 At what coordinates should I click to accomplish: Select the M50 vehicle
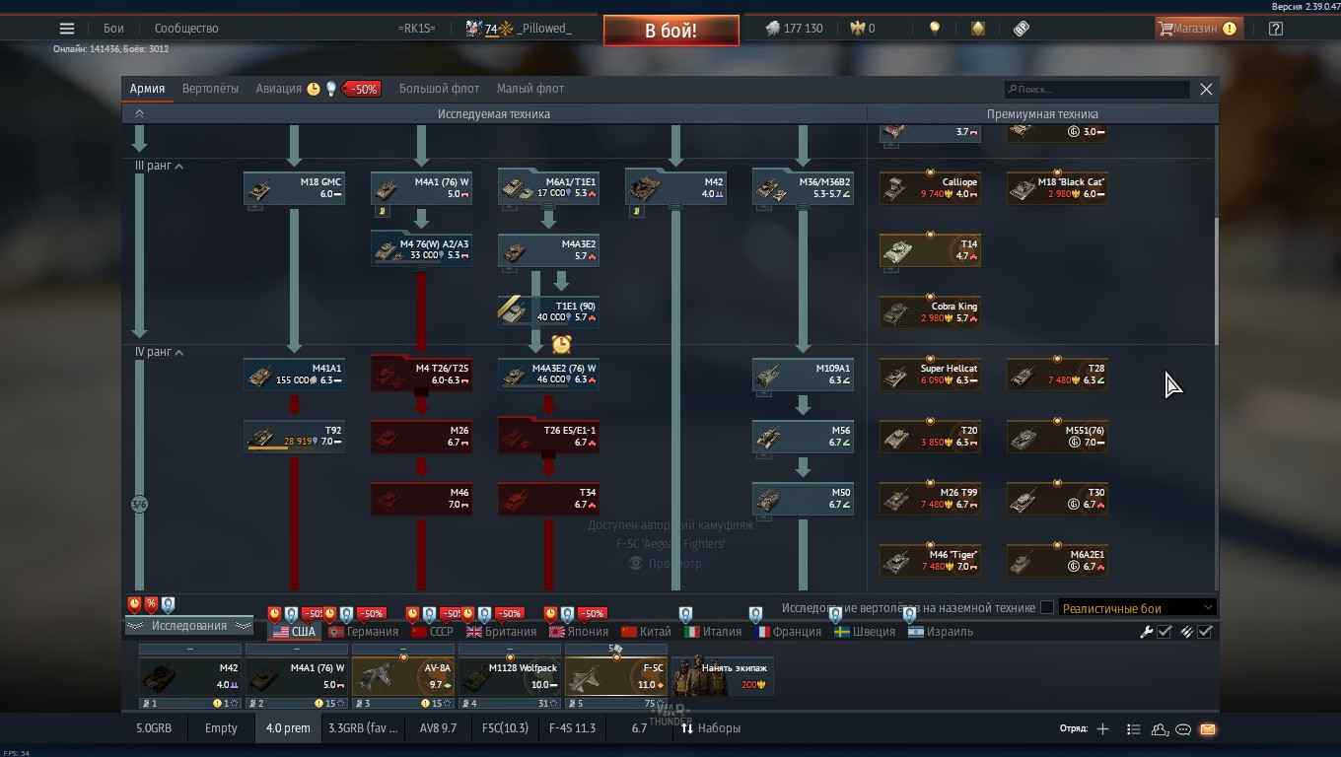803,499
